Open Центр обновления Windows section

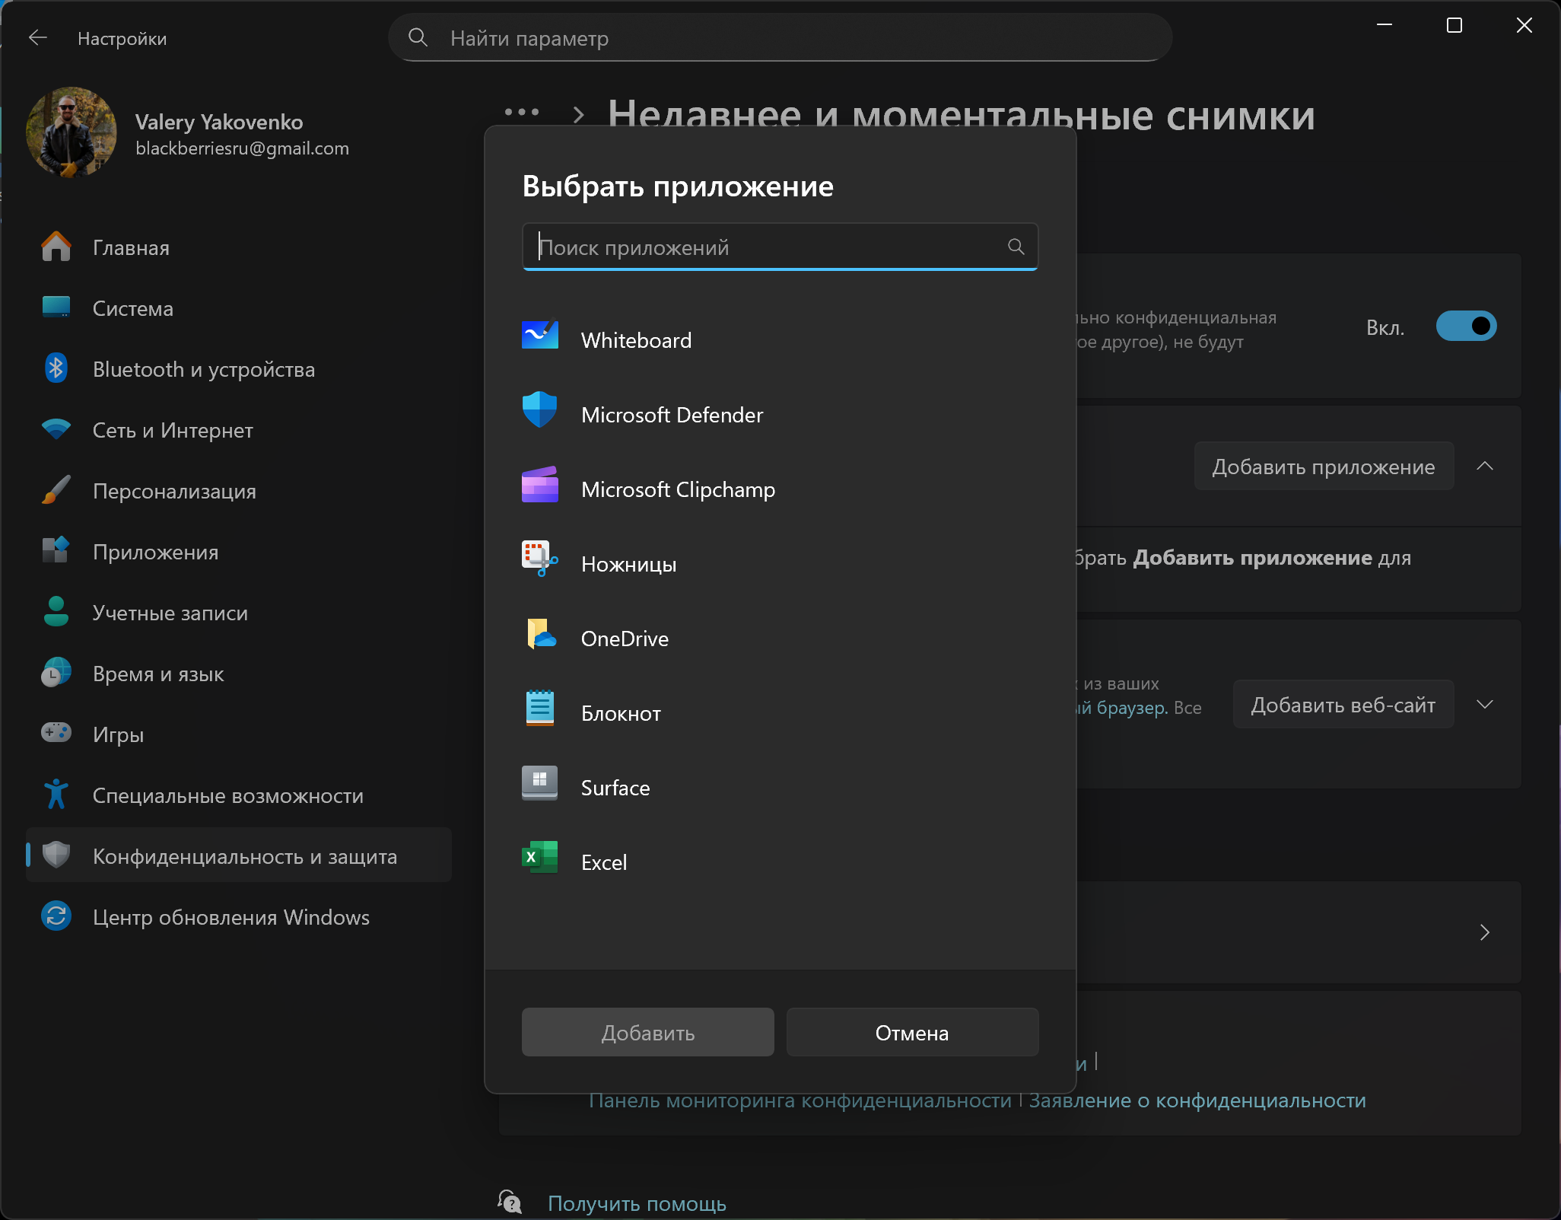[x=230, y=918]
